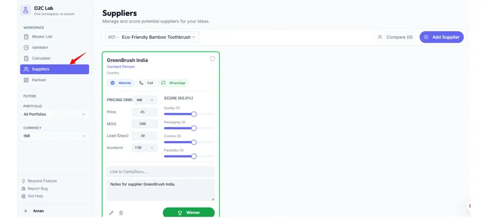
Task: Expand the Portfolio filter dropdown
Action: tap(54, 114)
